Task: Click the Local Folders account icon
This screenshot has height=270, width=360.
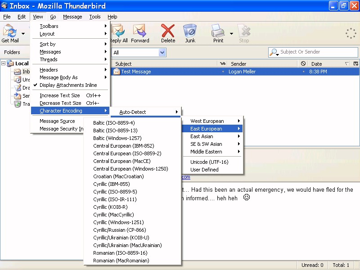Action: pyautogui.click(x=10, y=63)
